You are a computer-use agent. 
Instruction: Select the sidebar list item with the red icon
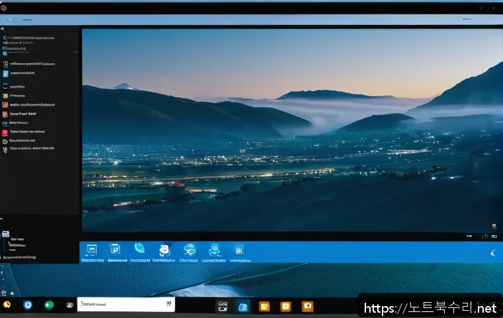tap(5, 132)
